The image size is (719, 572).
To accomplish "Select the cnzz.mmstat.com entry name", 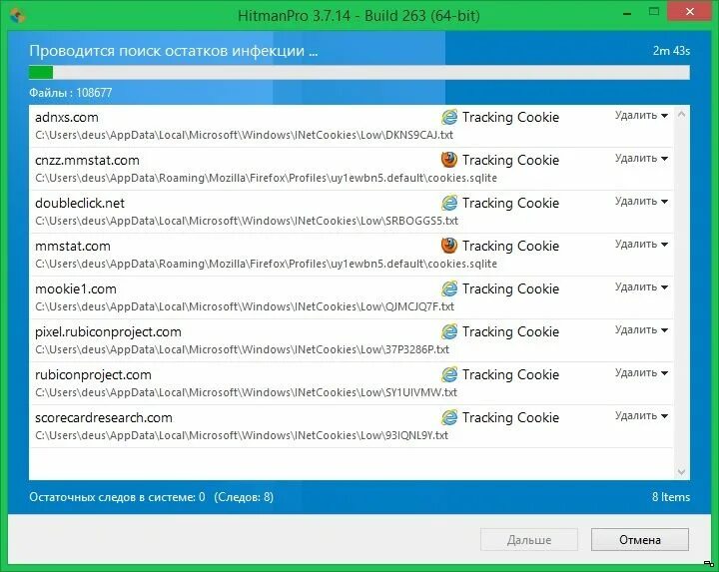I will [87, 161].
